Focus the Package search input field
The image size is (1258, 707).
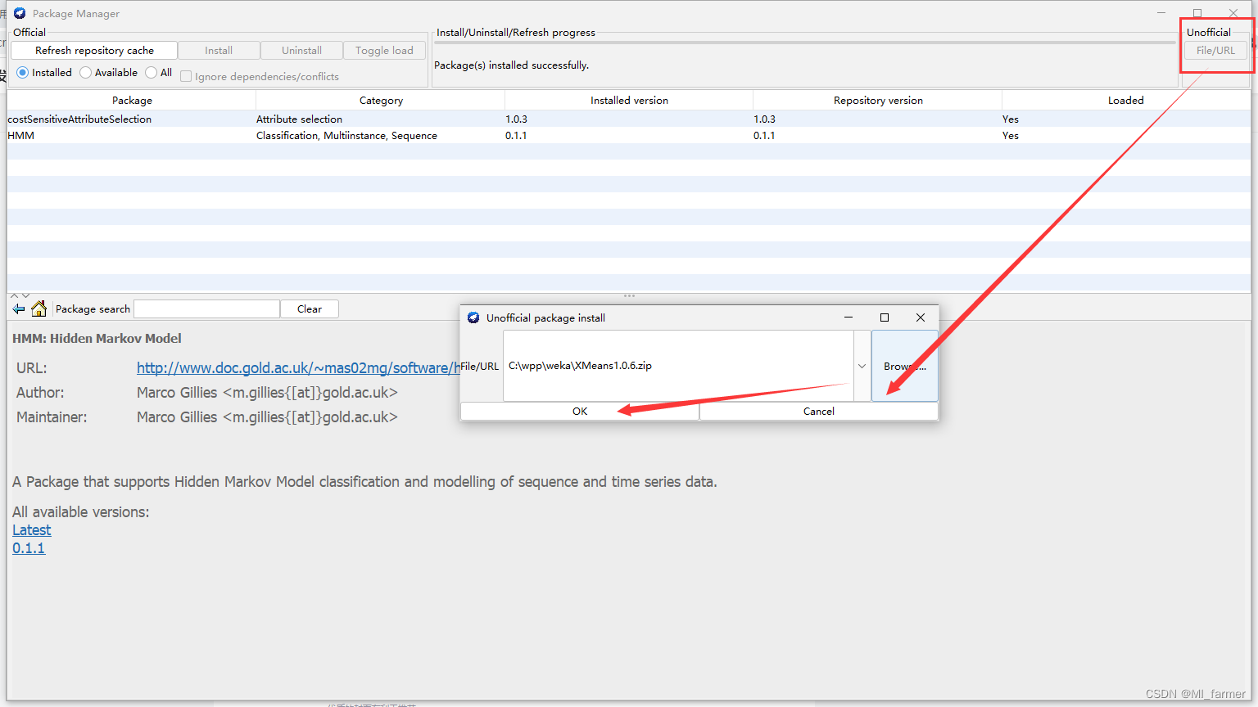[x=206, y=308]
